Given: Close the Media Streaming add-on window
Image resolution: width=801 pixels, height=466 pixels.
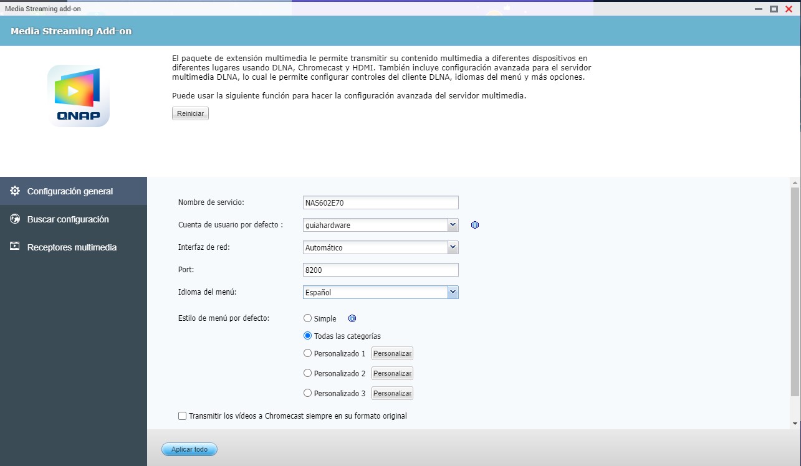Looking at the screenshot, I should pyautogui.click(x=789, y=9).
